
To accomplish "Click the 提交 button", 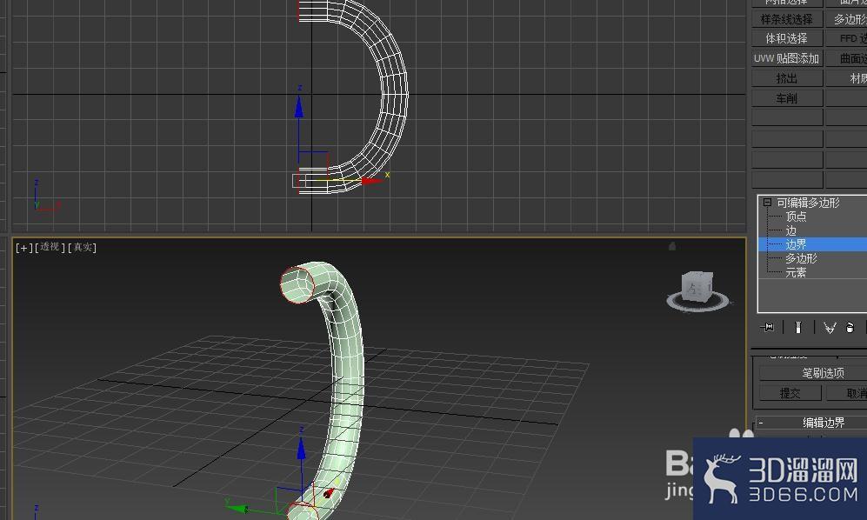I will (x=790, y=393).
